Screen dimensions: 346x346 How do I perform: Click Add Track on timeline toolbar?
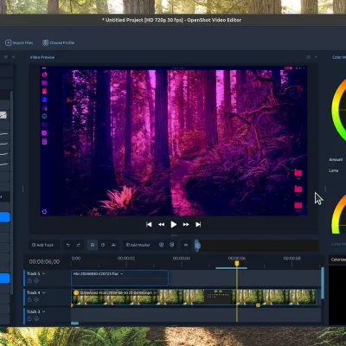click(43, 245)
